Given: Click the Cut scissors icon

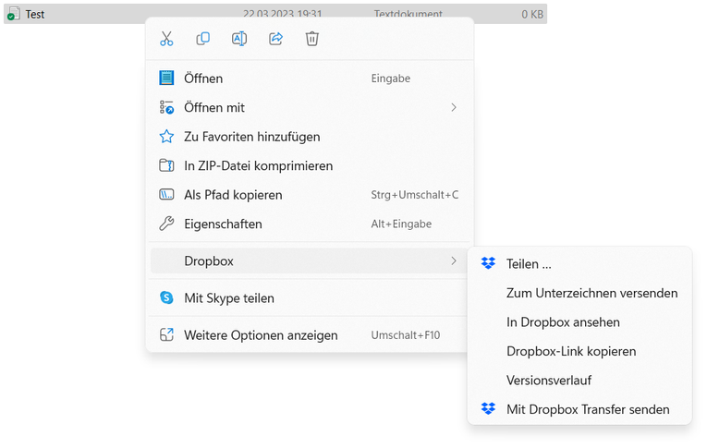Looking at the screenshot, I should (x=166, y=39).
